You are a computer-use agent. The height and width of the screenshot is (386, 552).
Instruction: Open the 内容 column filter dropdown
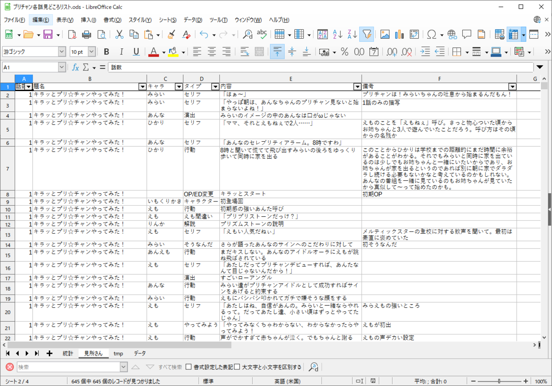tap(357, 86)
